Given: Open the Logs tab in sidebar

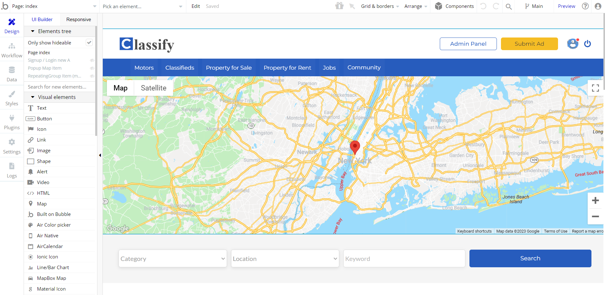Looking at the screenshot, I should coord(12,170).
